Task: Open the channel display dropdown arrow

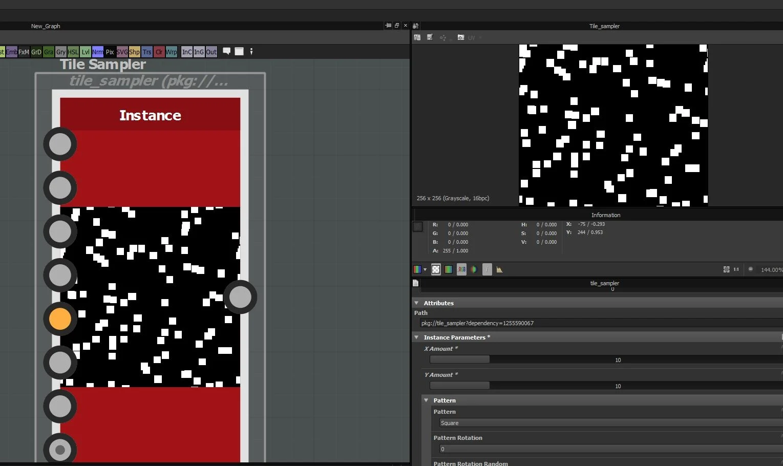Action: point(425,270)
